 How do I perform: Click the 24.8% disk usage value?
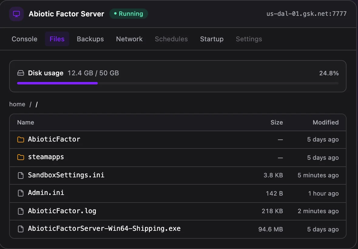329,73
